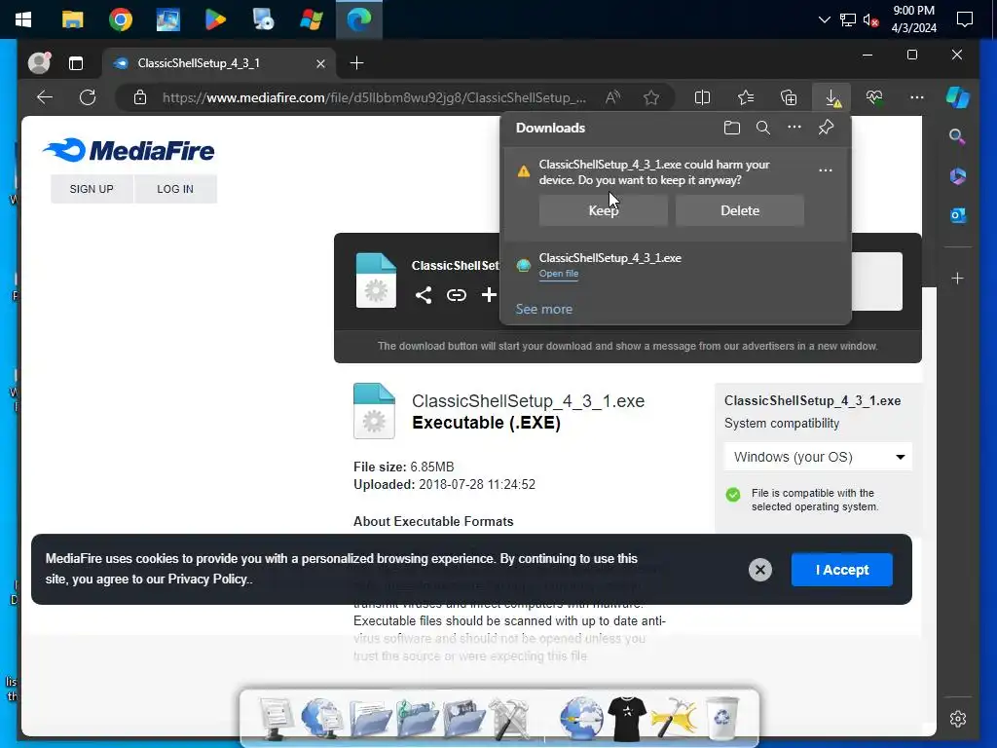This screenshot has width=997, height=748.
Task: Open File Explorer from taskbar
Action: pos(72,19)
